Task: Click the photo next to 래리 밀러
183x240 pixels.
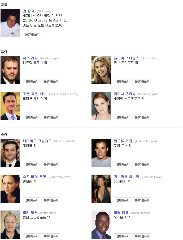Action: 10,225
